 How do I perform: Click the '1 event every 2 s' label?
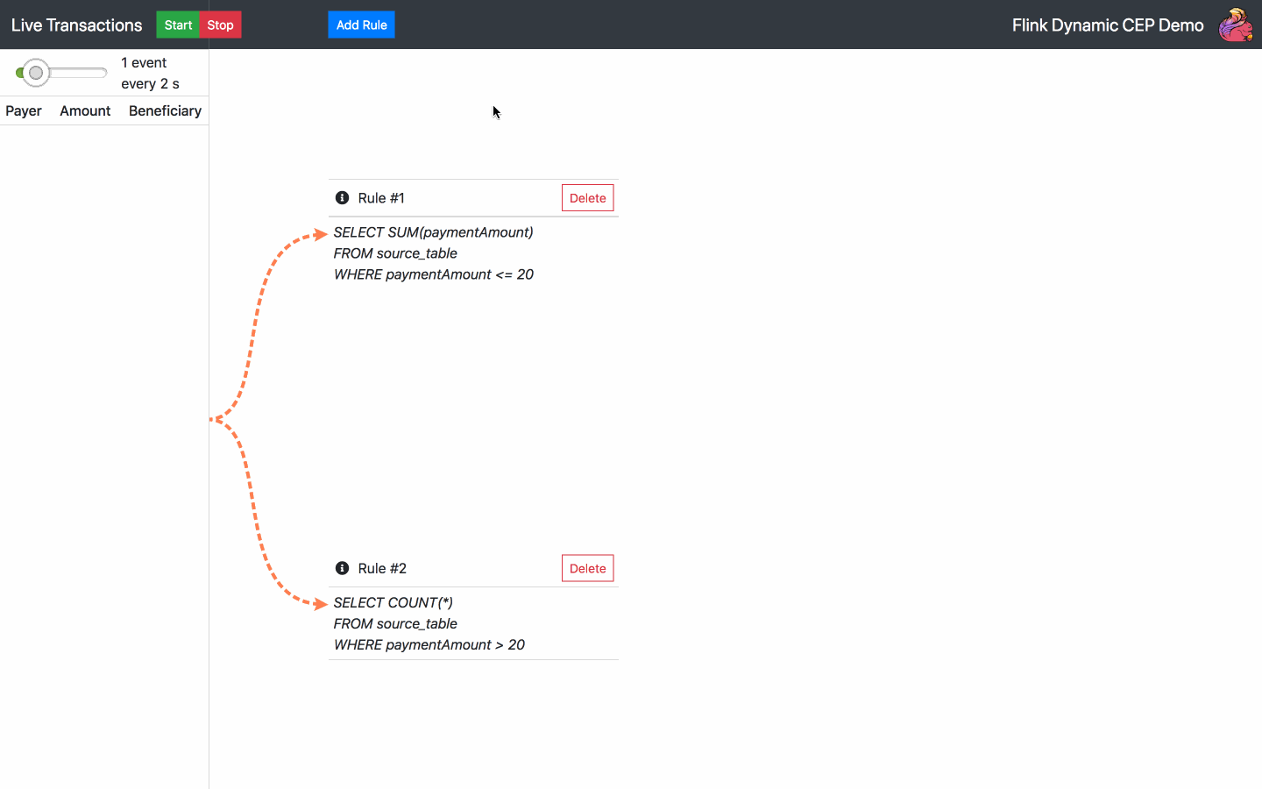(x=150, y=73)
